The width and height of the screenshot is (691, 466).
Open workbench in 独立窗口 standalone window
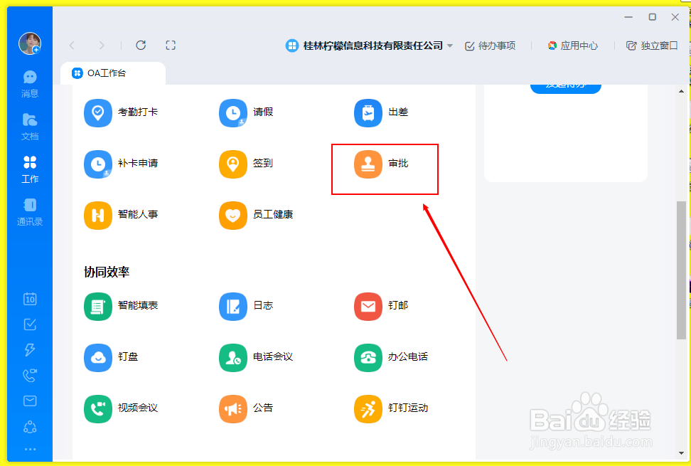pyautogui.click(x=652, y=45)
